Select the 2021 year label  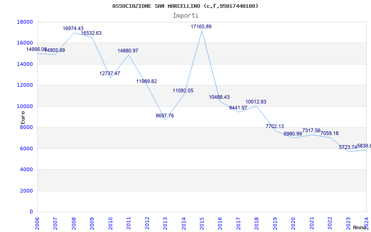[312, 223]
